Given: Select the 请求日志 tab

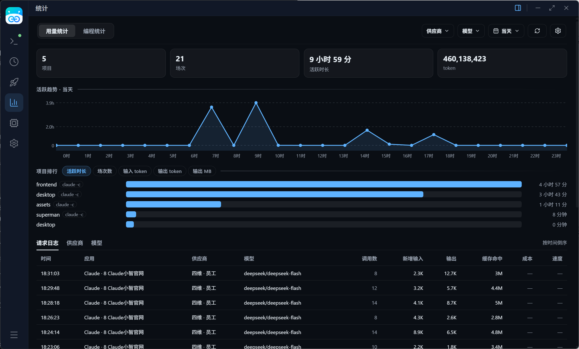Looking at the screenshot, I should 47,243.
